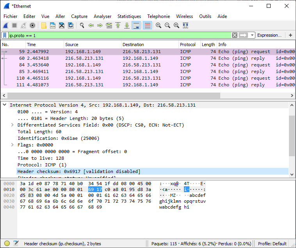Open the Capture menu
Viewport: 296px width, 248px height.
click(x=79, y=16)
